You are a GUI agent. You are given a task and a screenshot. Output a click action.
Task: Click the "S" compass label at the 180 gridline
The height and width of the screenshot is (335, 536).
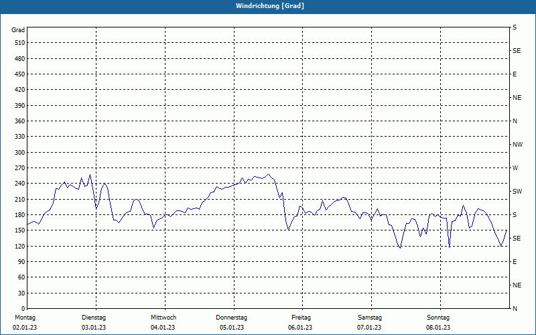[x=515, y=215]
